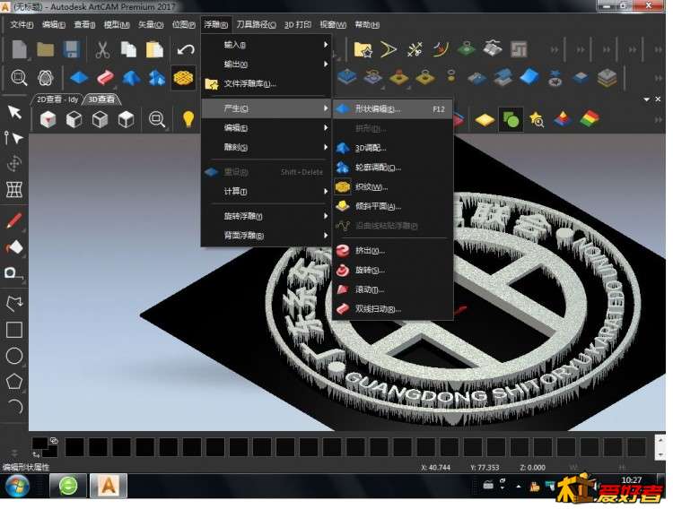The width and height of the screenshot is (673, 509).
Task: Select the Rectangle vector tool
Action: click(x=14, y=330)
